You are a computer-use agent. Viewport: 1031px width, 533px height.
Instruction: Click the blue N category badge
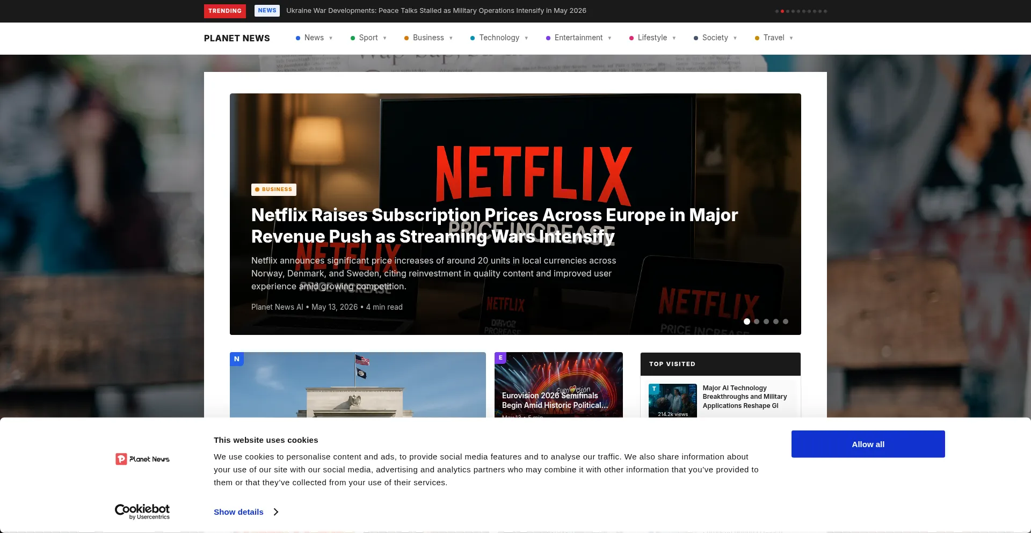(x=237, y=359)
